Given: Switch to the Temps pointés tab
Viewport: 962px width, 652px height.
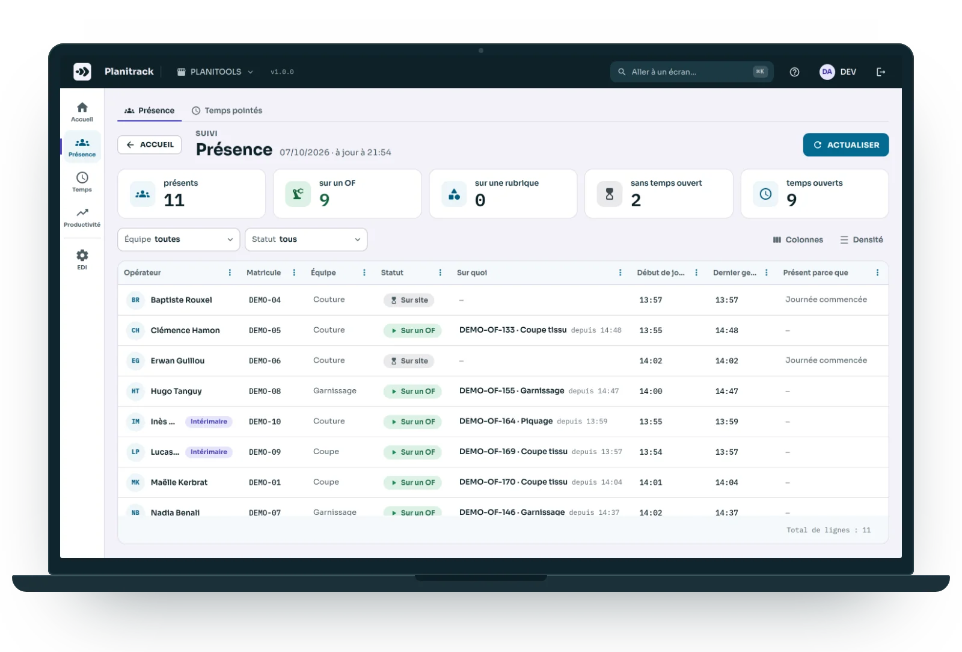Looking at the screenshot, I should [227, 111].
